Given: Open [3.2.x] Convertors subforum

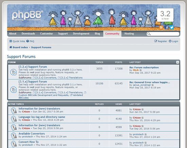Looking at the screenshot, I should tap(46, 78).
